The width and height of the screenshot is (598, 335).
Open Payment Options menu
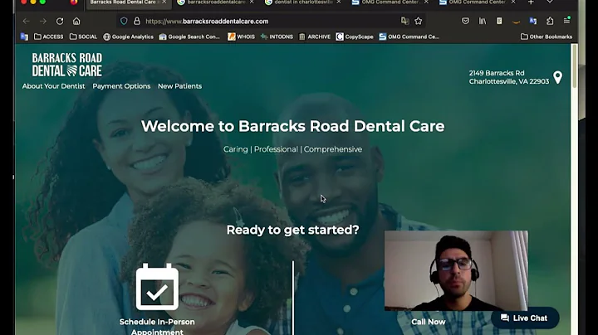121,86
